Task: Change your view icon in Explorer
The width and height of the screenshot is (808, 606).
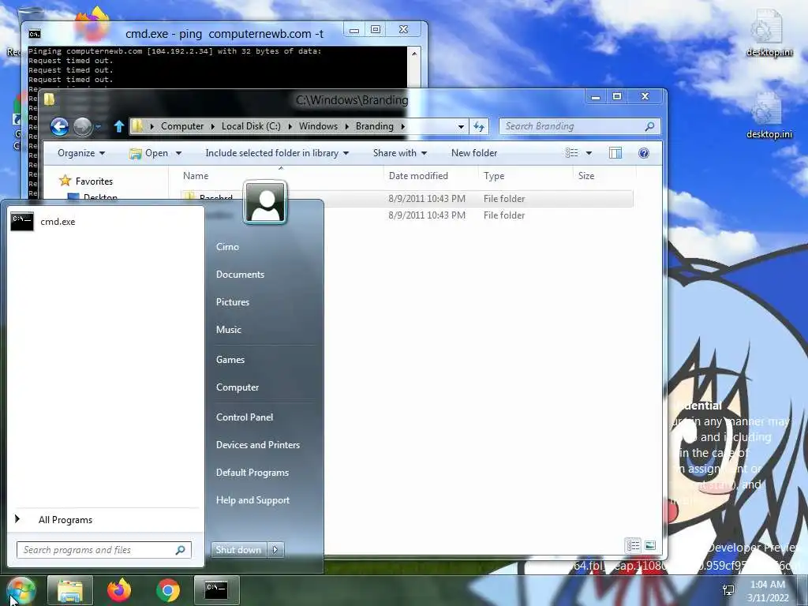Action: 571,153
